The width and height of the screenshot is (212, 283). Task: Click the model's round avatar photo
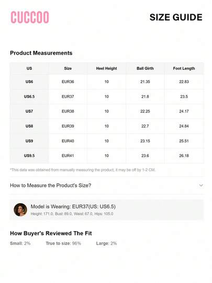[20, 209]
